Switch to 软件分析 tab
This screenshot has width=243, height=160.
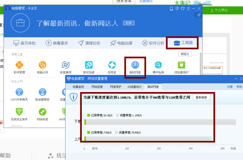tap(153, 43)
